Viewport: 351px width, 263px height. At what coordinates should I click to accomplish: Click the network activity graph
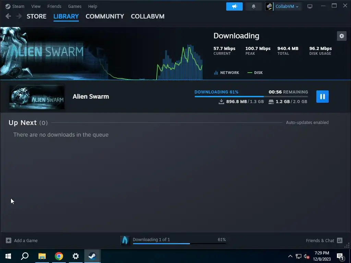[151, 62]
